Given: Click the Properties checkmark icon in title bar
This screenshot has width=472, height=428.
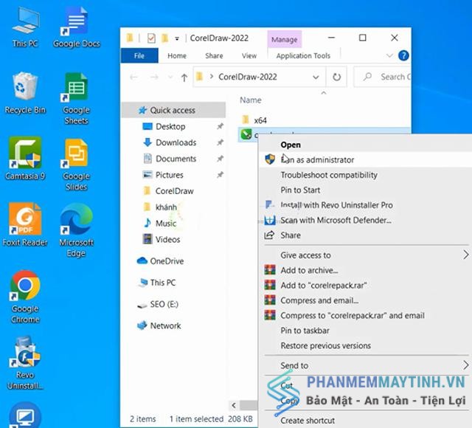Looking at the screenshot, I should point(151,38).
